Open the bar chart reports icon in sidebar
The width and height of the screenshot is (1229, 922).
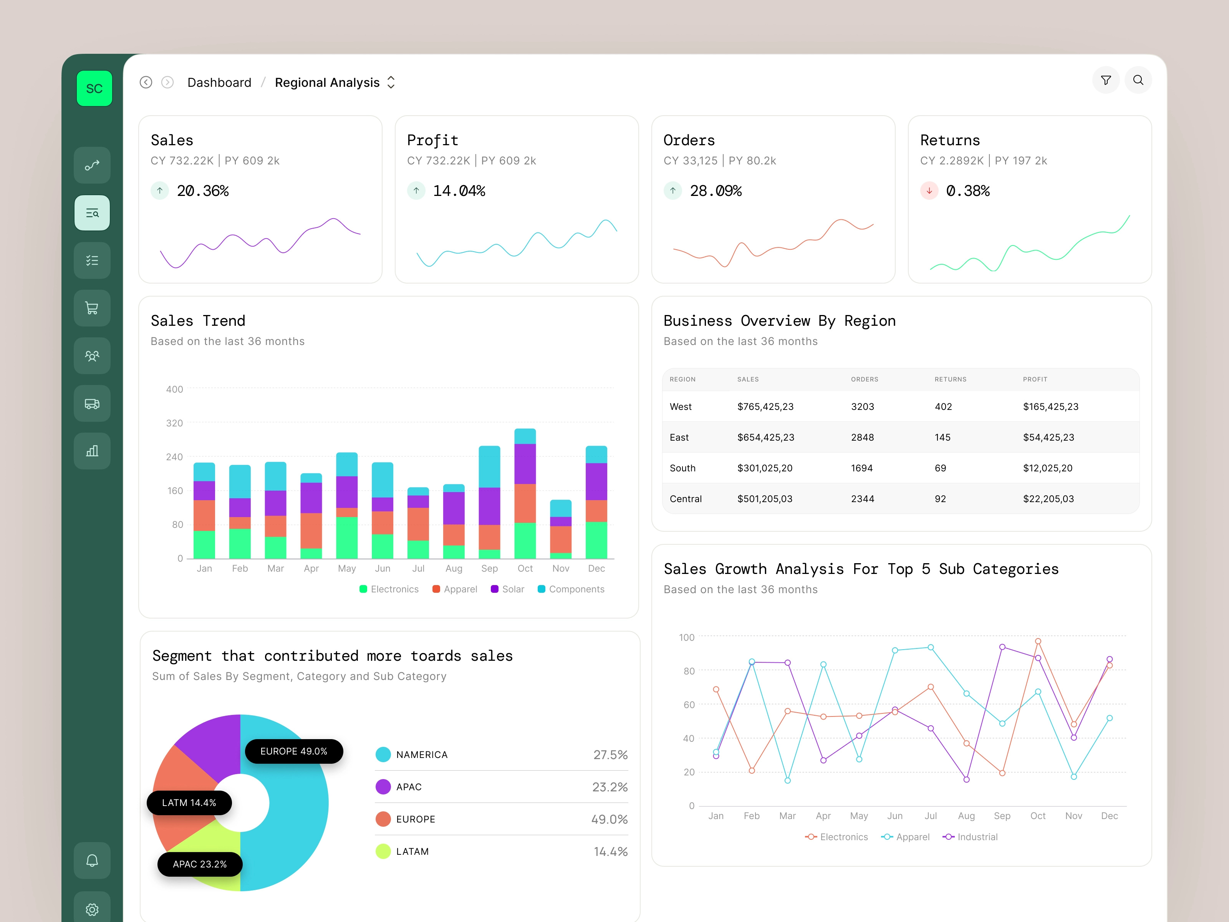pos(92,451)
